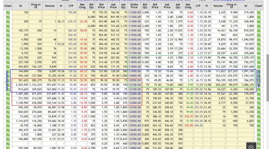Viewport: 269px width, 149px height.
Task: Open calls chart icon for strike 11900.00
Action: point(8,67)
